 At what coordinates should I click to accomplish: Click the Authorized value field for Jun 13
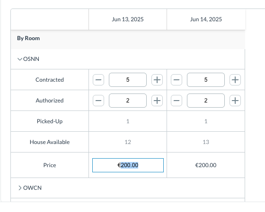(x=128, y=101)
